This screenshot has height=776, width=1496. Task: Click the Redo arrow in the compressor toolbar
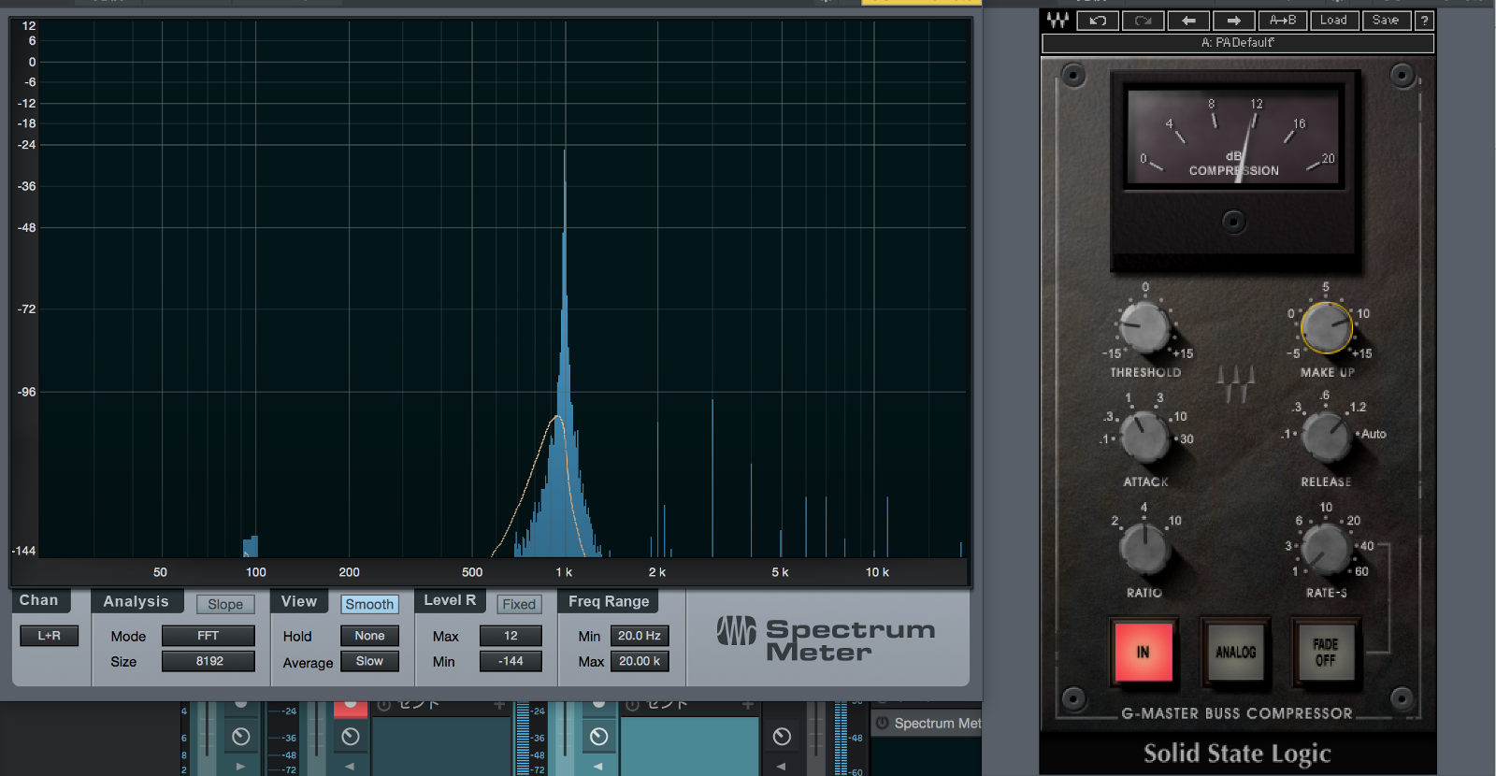(x=1143, y=21)
